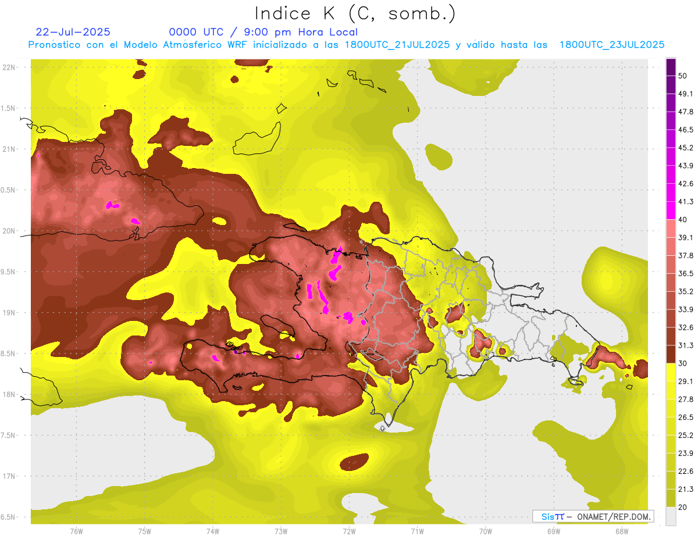Click the '17N' latitude label
This screenshot has width=698, height=539.
(9, 476)
